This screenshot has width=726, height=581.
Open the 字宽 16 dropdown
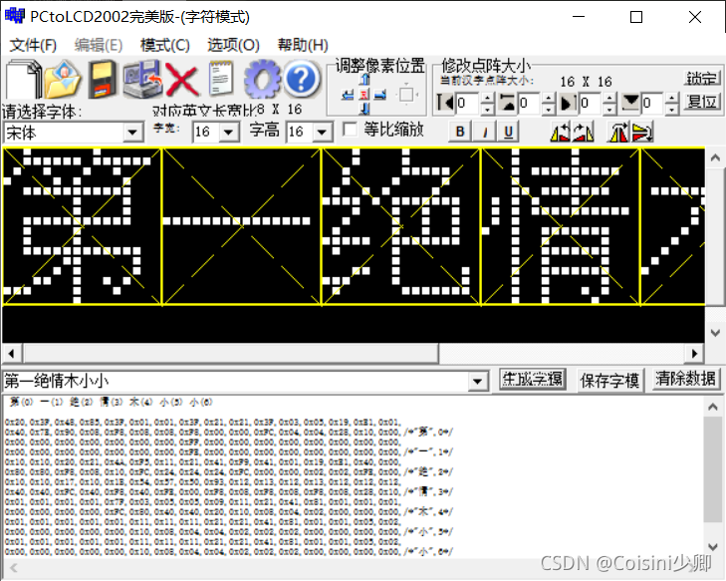pyautogui.click(x=229, y=133)
